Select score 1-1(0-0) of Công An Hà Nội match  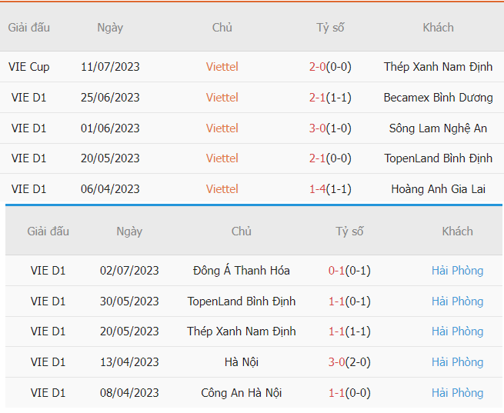(349, 393)
